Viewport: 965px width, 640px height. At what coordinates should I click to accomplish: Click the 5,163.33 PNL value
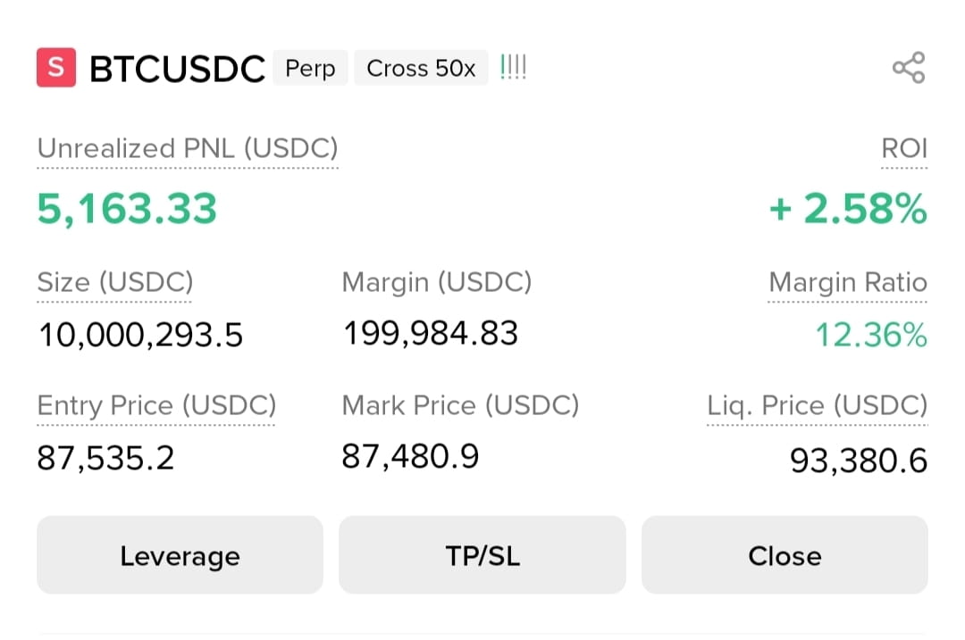click(127, 209)
